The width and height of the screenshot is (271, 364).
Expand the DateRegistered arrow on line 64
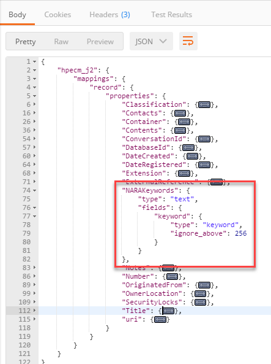[34, 165]
